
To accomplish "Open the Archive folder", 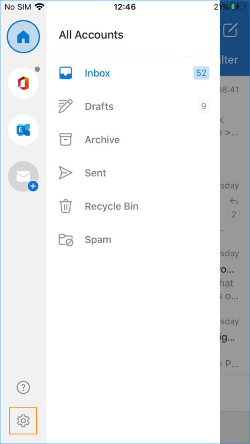I will [x=102, y=140].
